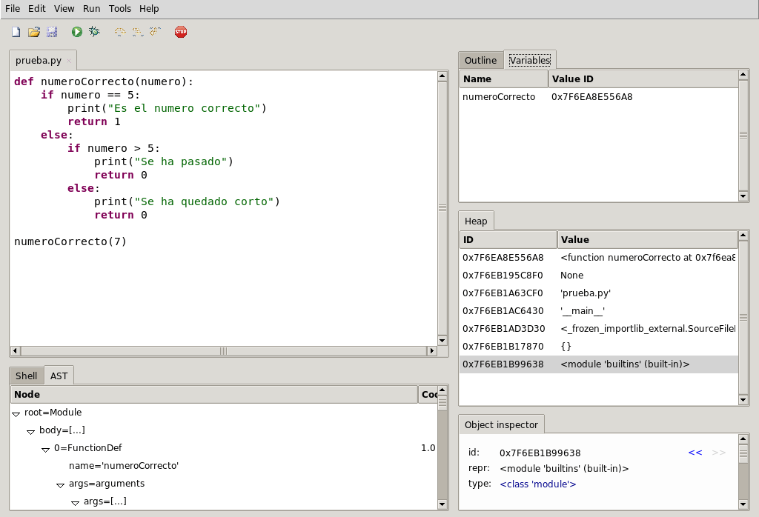The height and width of the screenshot is (517, 759).
Task: Select the Object inspector tab
Action: tap(501, 424)
